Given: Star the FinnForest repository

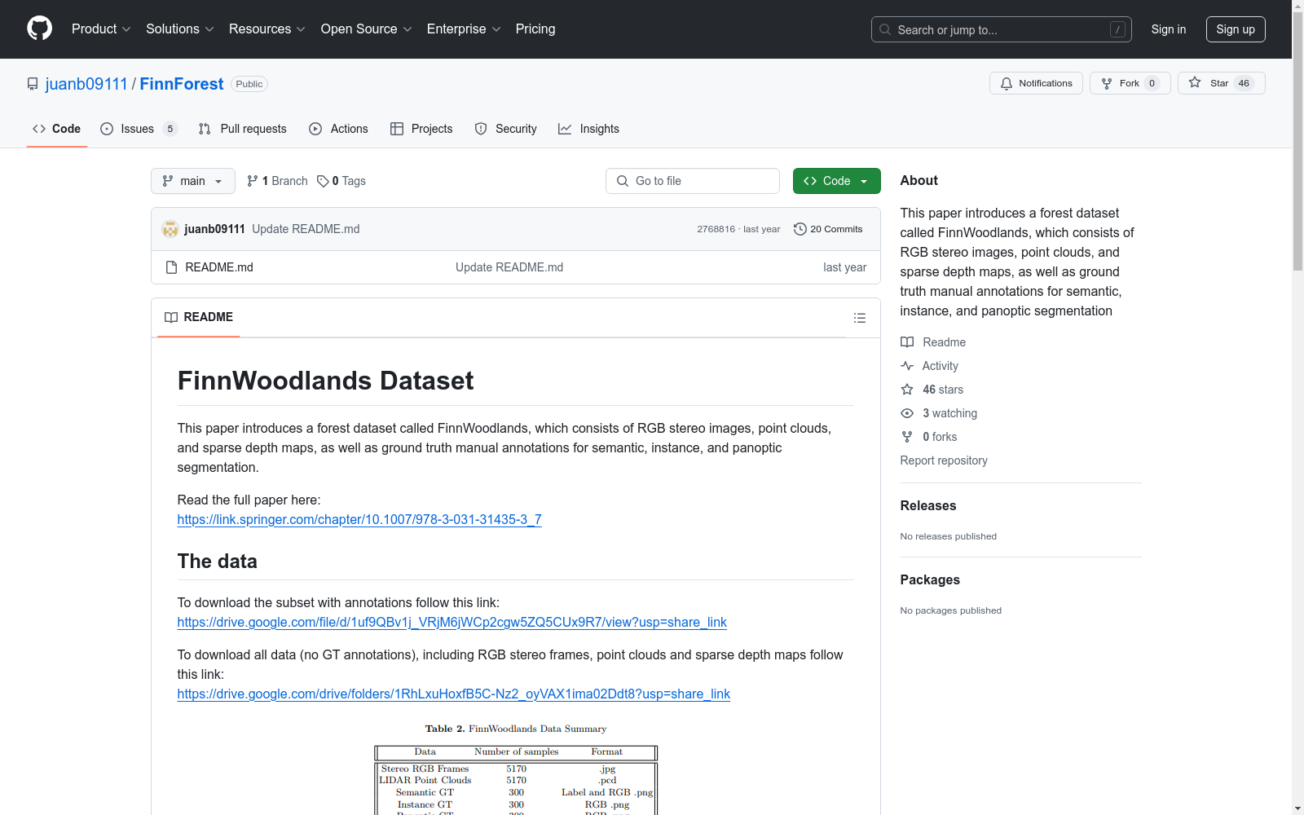Looking at the screenshot, I should point(1221,83).
